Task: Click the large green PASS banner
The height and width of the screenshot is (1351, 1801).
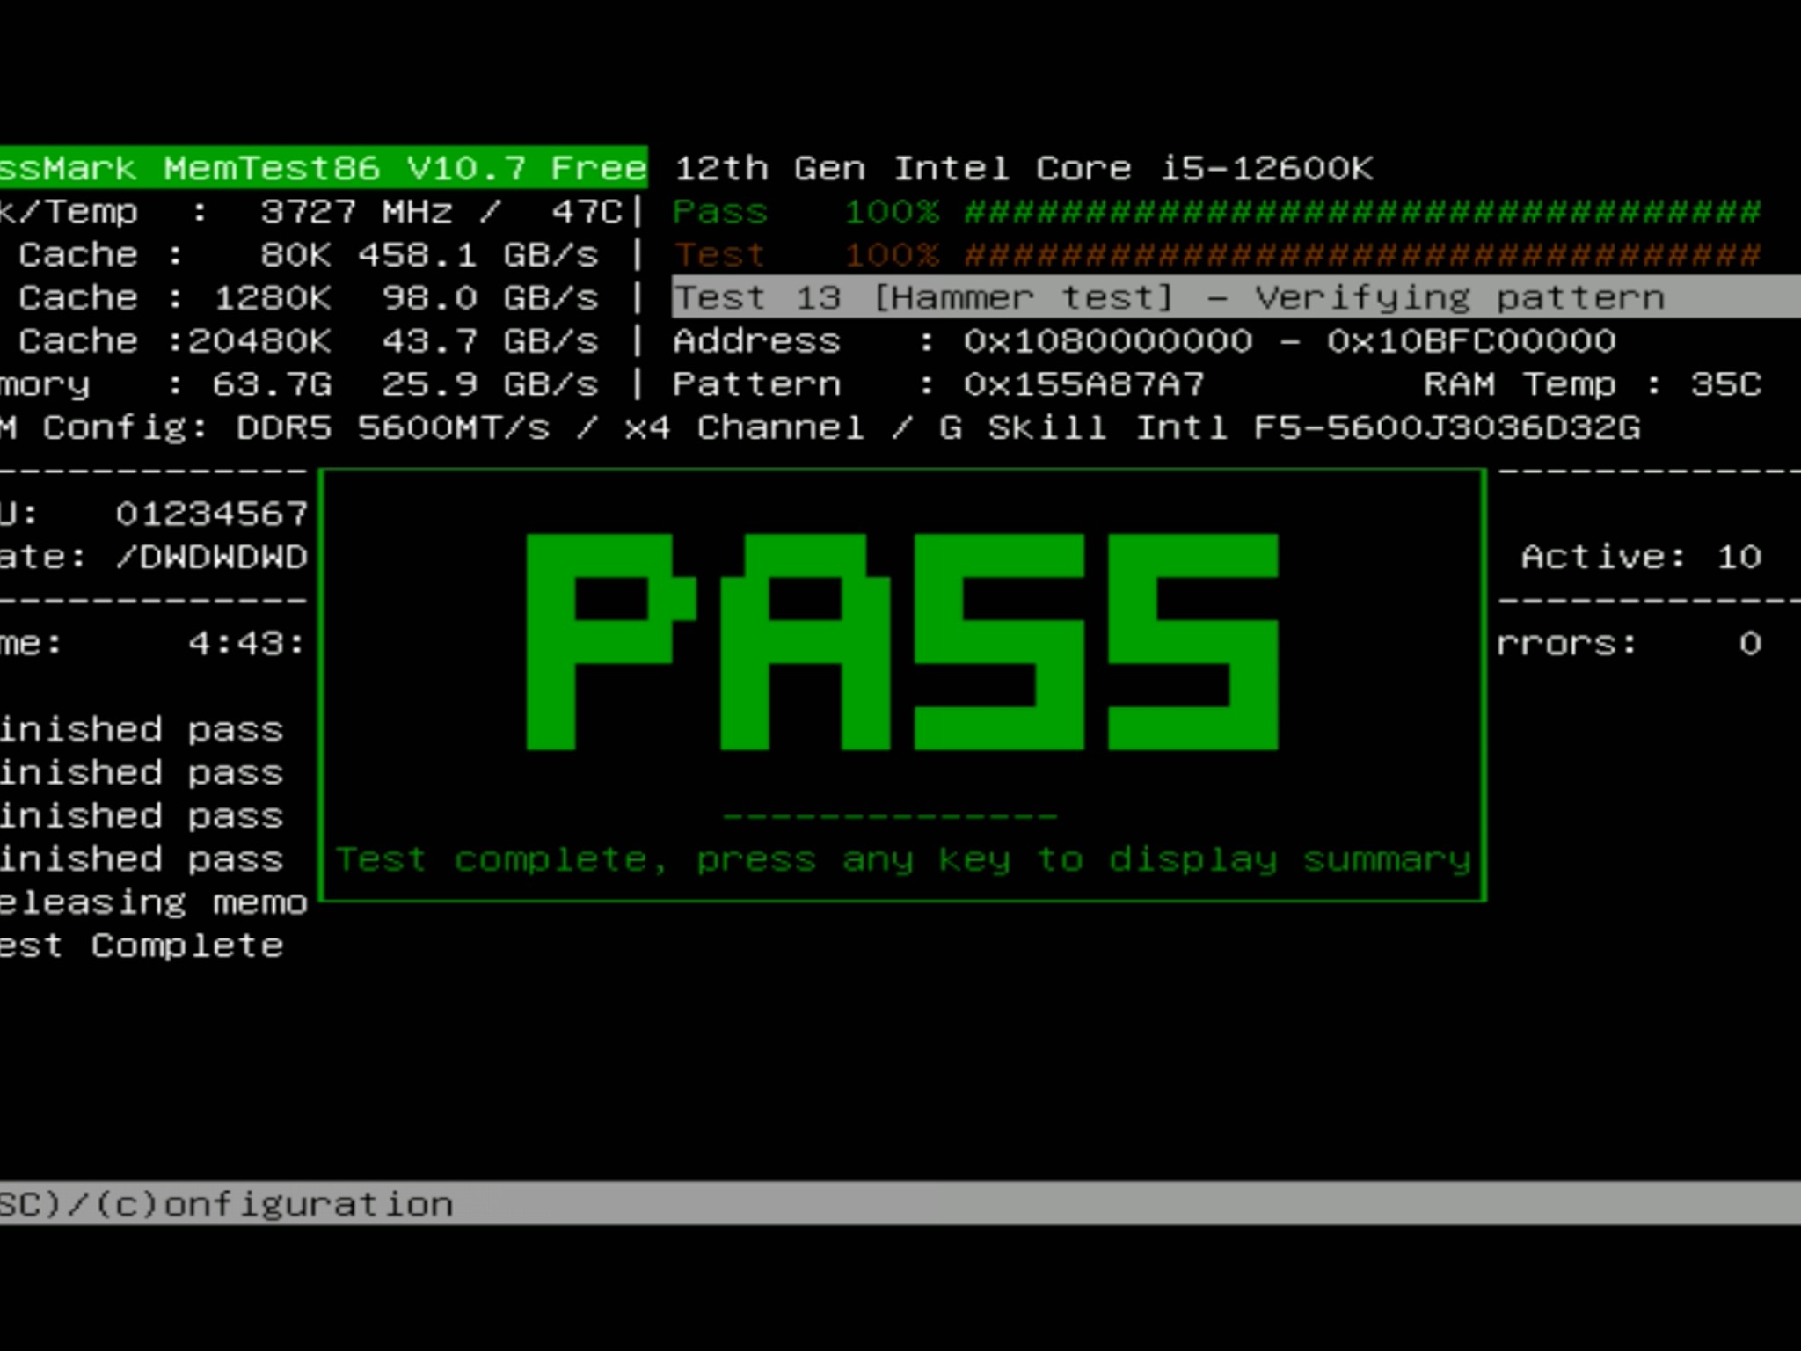Action: [901, 642]
